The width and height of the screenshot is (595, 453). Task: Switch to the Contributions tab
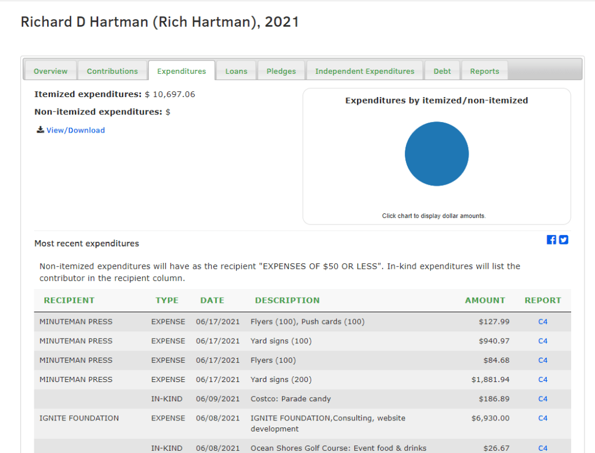click(112, 71)
